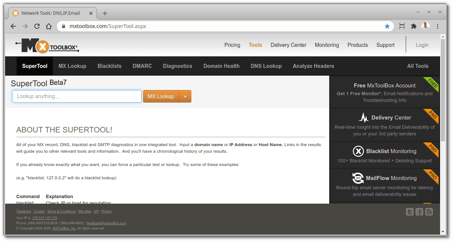Click the ABOUT THE SUPERTOOL! heading
453x242 pixels.
click(x=64, y=130)
